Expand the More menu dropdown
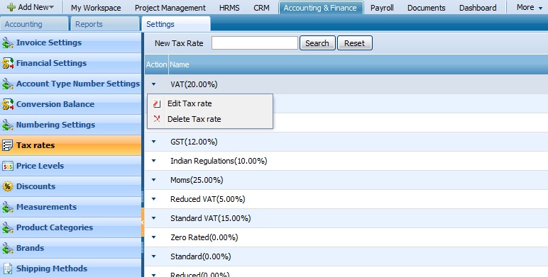 click(x=529, y=7)
